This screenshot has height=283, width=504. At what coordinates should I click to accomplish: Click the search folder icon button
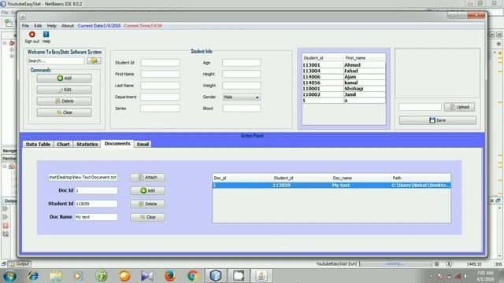point(94,61)
